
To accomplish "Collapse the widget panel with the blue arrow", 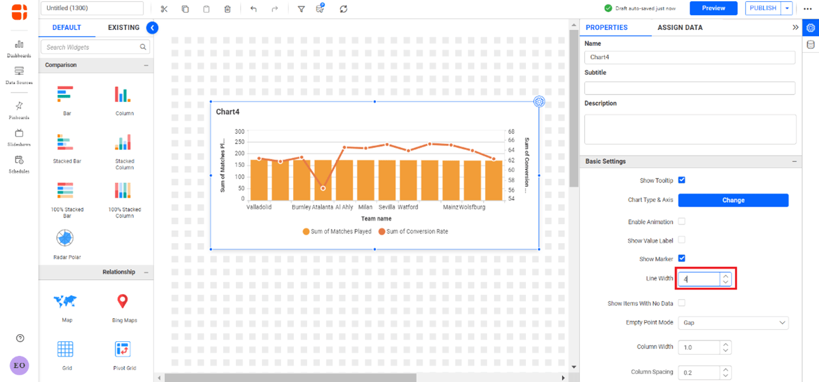I will [152, 27].
